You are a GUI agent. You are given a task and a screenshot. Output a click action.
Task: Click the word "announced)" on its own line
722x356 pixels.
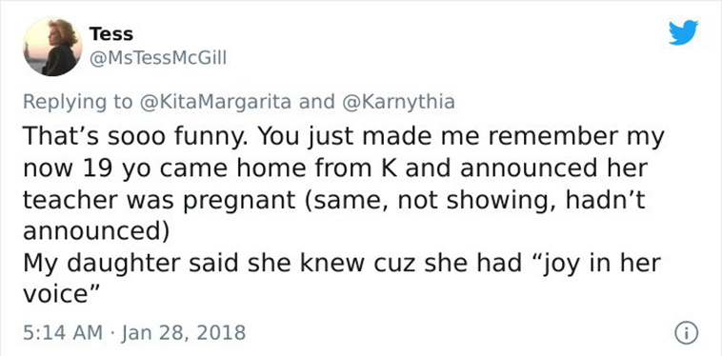coord(96,233)
